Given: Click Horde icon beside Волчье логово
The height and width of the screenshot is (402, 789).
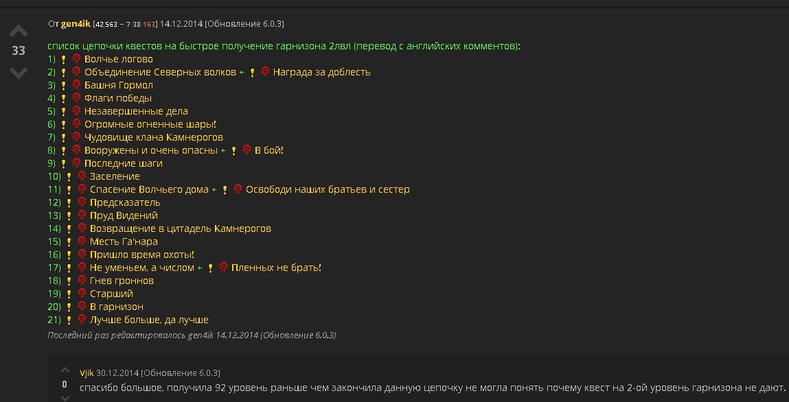Looking at the screenshot, I should click(76, 59).
